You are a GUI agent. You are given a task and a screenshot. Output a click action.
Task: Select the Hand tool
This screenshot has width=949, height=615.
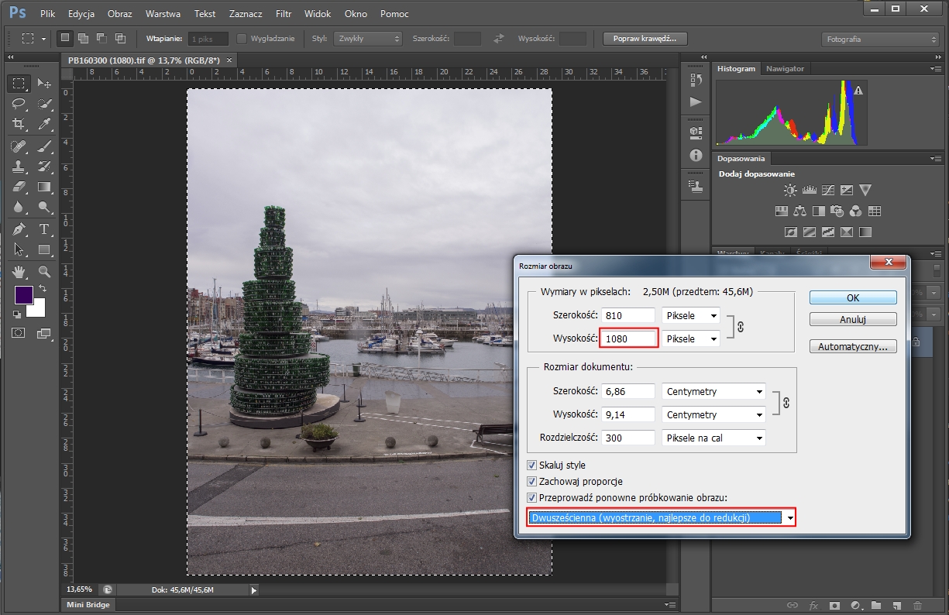pos(19,271)
